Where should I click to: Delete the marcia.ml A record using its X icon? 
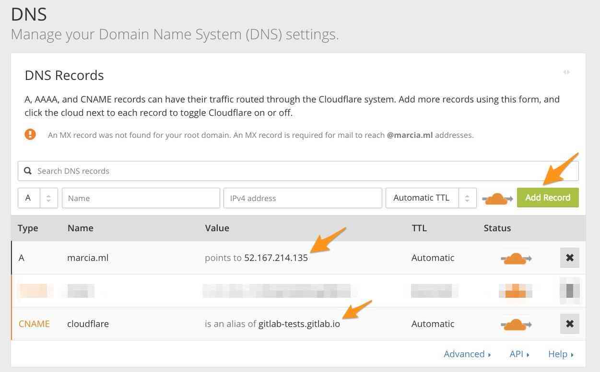[x=569, y=258]
